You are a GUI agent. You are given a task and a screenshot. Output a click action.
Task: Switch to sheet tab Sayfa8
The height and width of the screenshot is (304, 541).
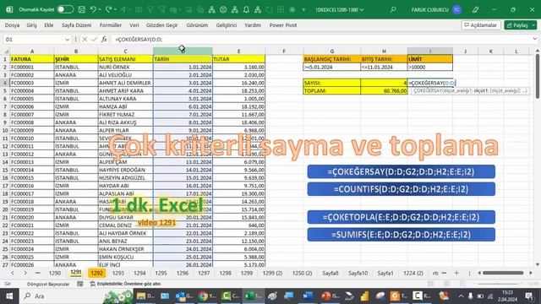tap(331, 273)
